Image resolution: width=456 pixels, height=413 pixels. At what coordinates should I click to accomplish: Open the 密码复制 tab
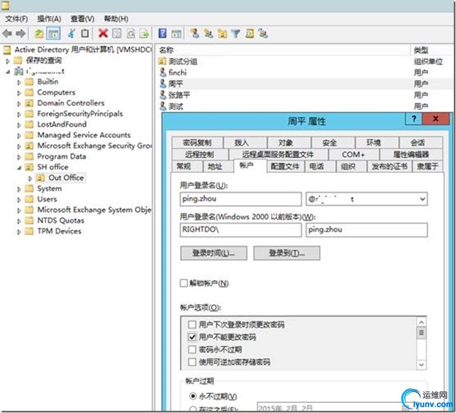click(197, 143)
